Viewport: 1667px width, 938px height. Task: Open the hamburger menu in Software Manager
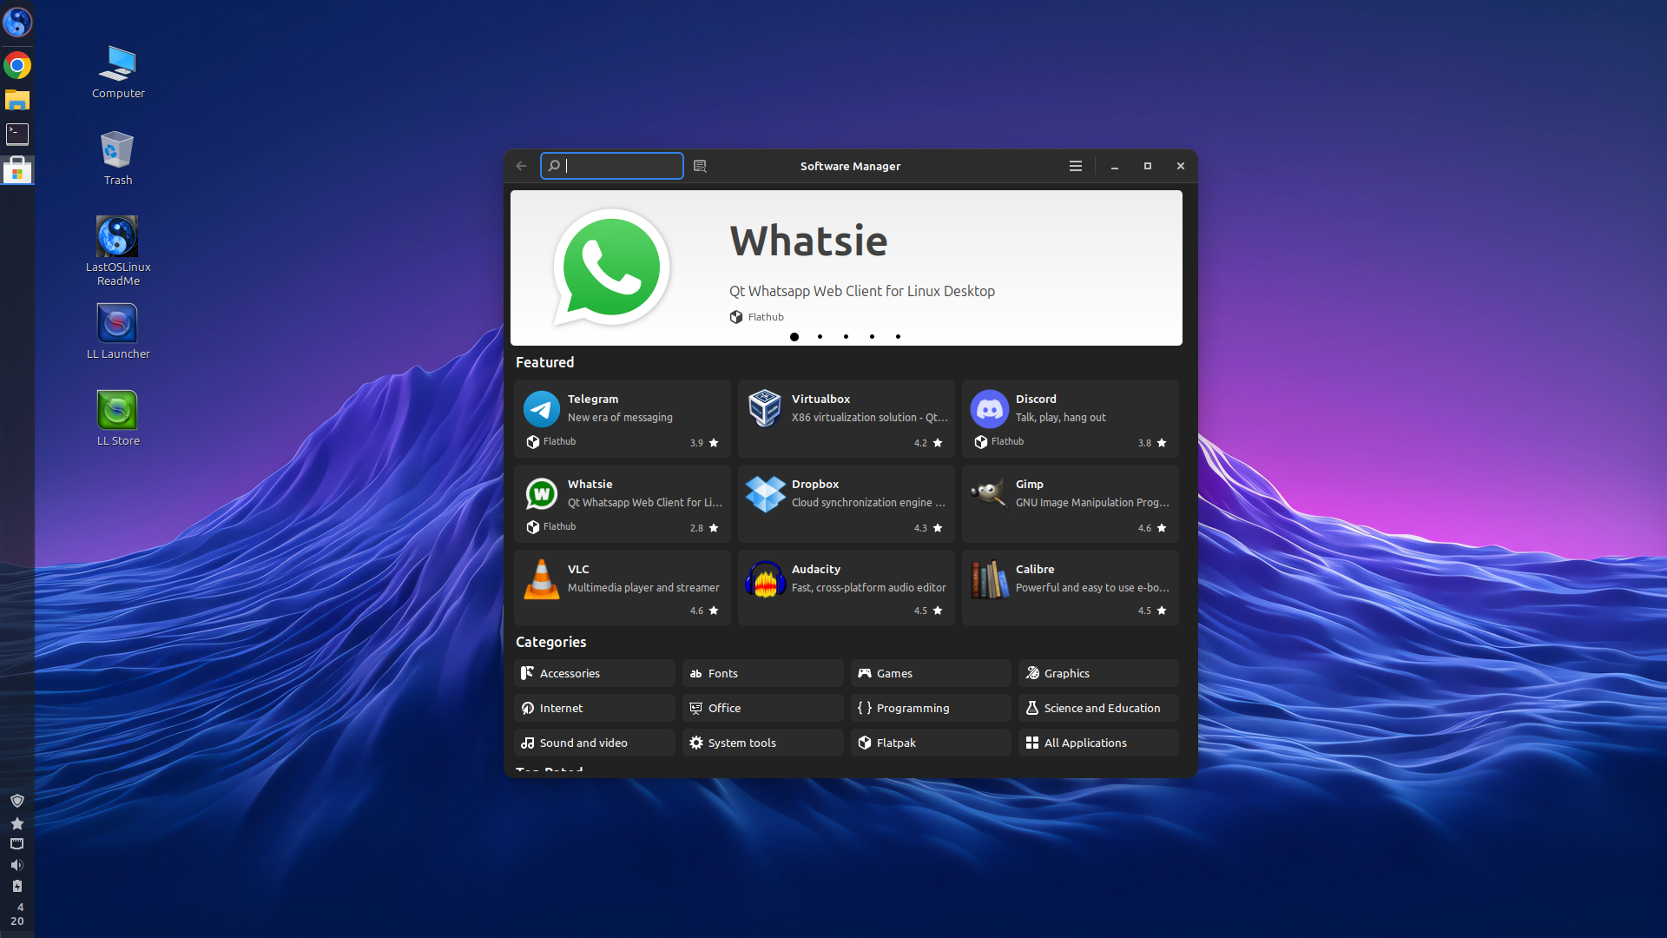(x=1075, y=166)
